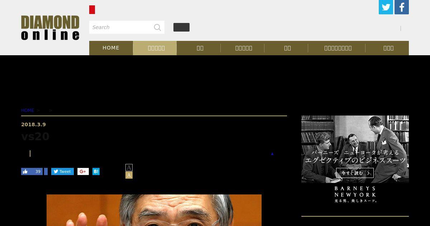This screenshot has height=226, width=430.
Task: Open the Twitter icon in the header
Action: [386, 7]
